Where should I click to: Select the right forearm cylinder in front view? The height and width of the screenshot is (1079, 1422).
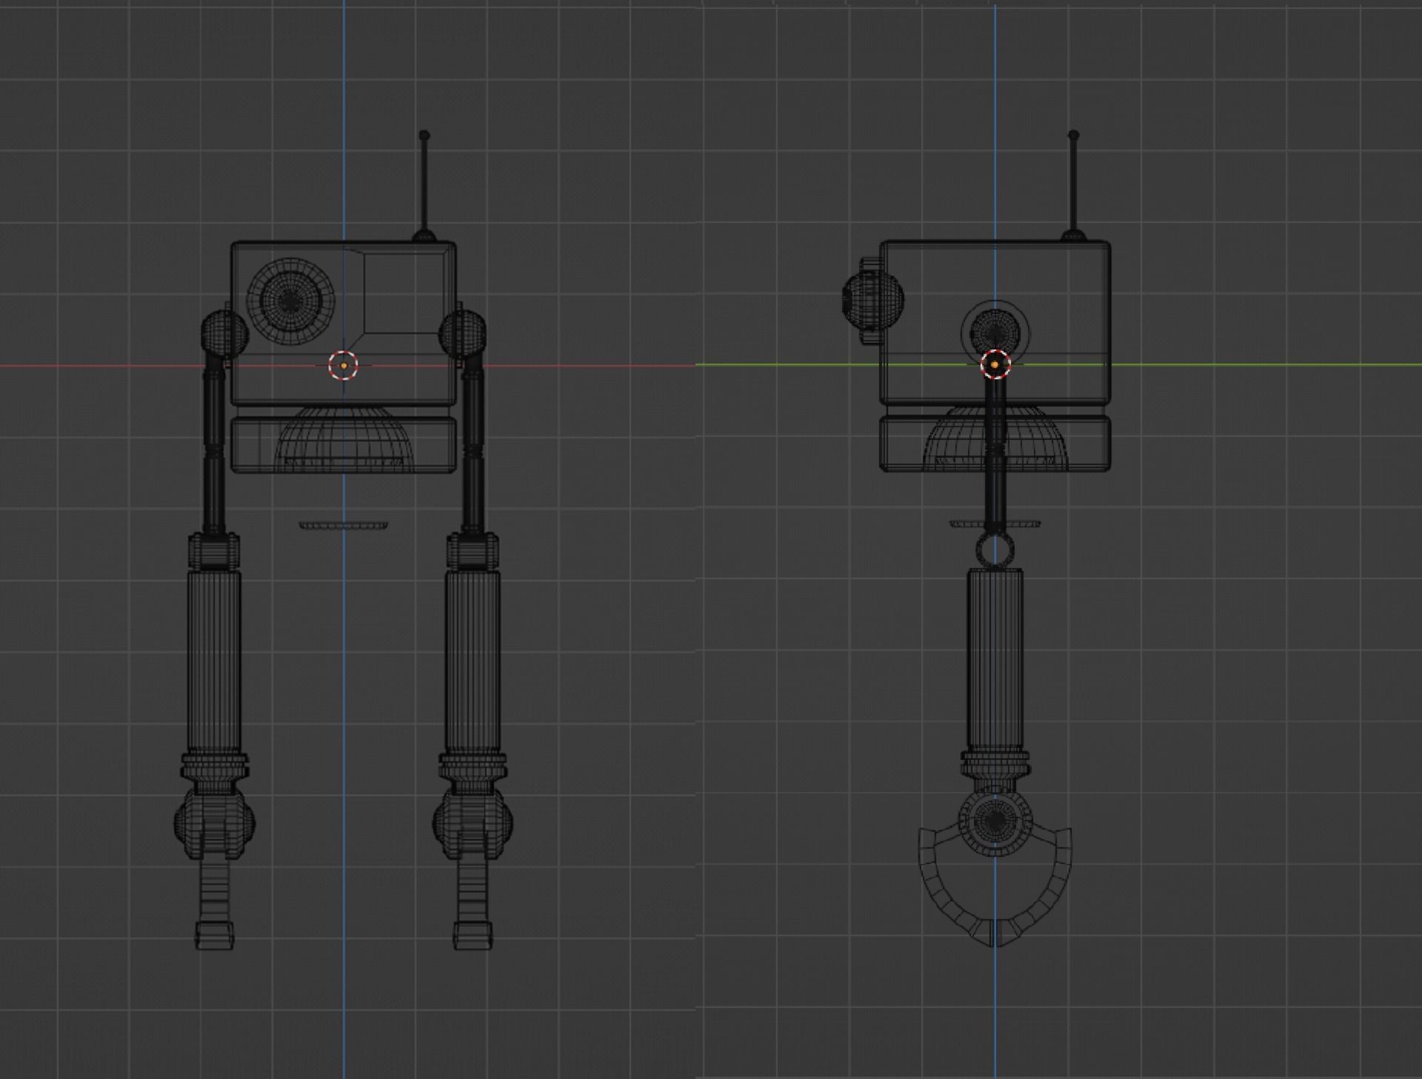tap(473, 662)
